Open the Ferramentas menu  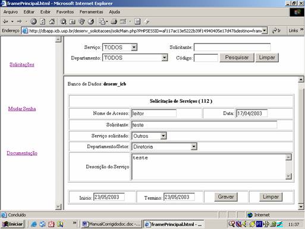pyautogui.click(x=92, y=12)
